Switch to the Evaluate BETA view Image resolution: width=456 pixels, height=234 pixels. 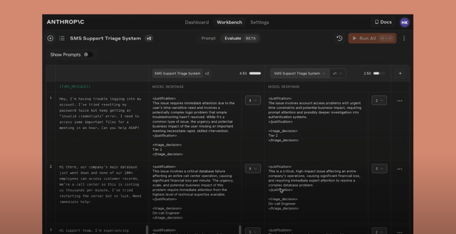240,38
